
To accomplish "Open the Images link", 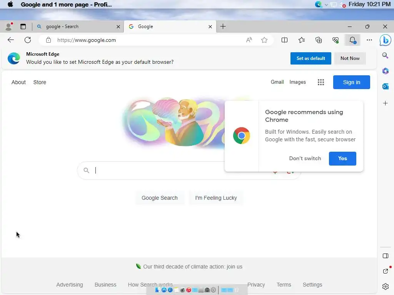I will 297,82.
